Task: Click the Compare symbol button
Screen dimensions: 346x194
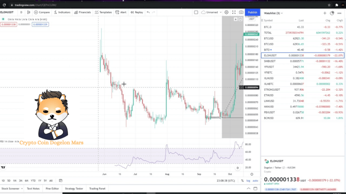Action: [x=42, y=12]
